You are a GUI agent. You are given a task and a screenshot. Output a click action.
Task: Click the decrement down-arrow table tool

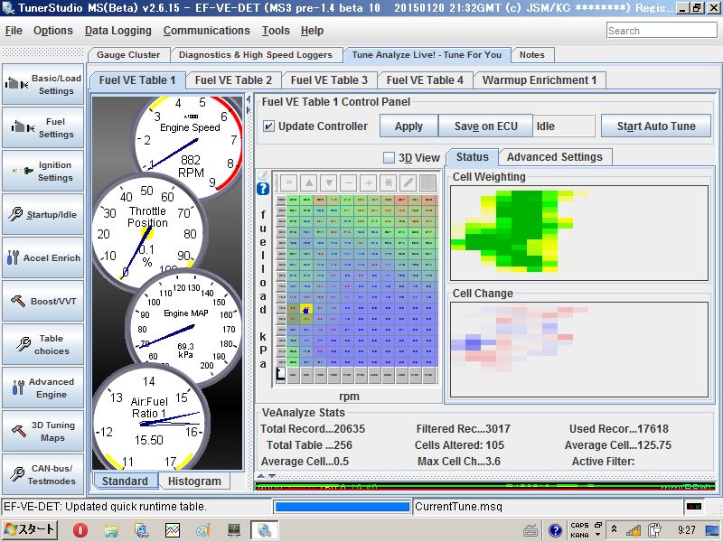click(x=329, y=183)
